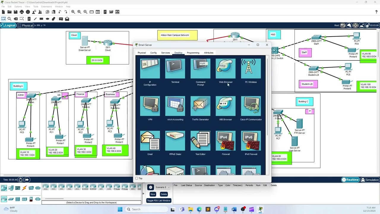Open the Scenario 0 dropdown

coord(163,187)
